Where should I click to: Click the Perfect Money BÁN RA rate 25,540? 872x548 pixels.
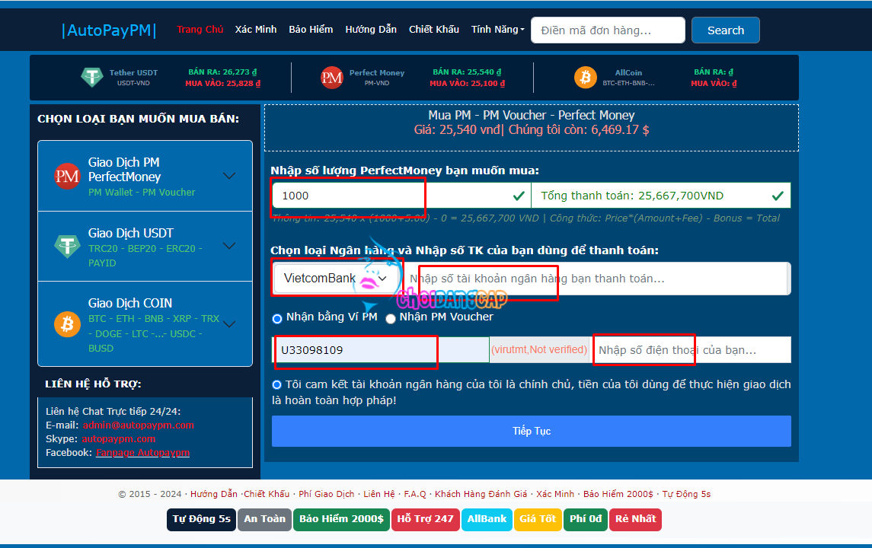click(467, 72)
